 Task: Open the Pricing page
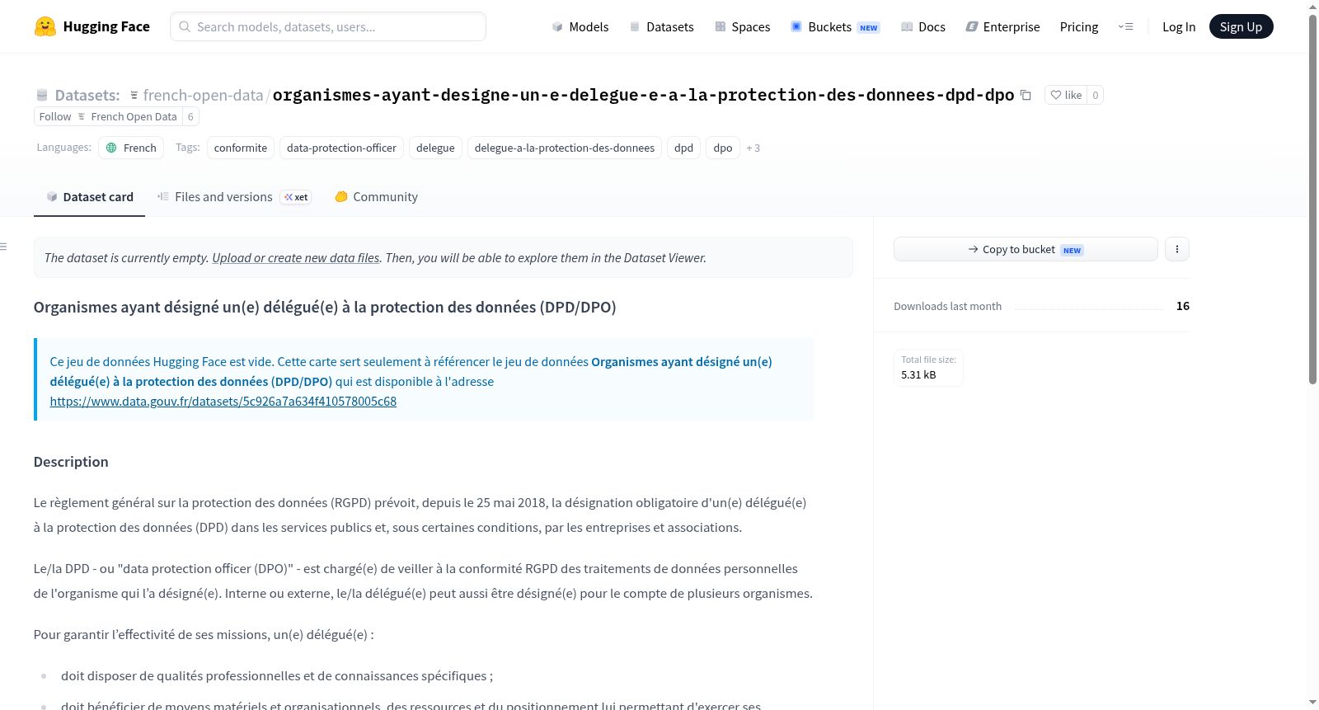pyautogui.click(x=1079, y=27)
